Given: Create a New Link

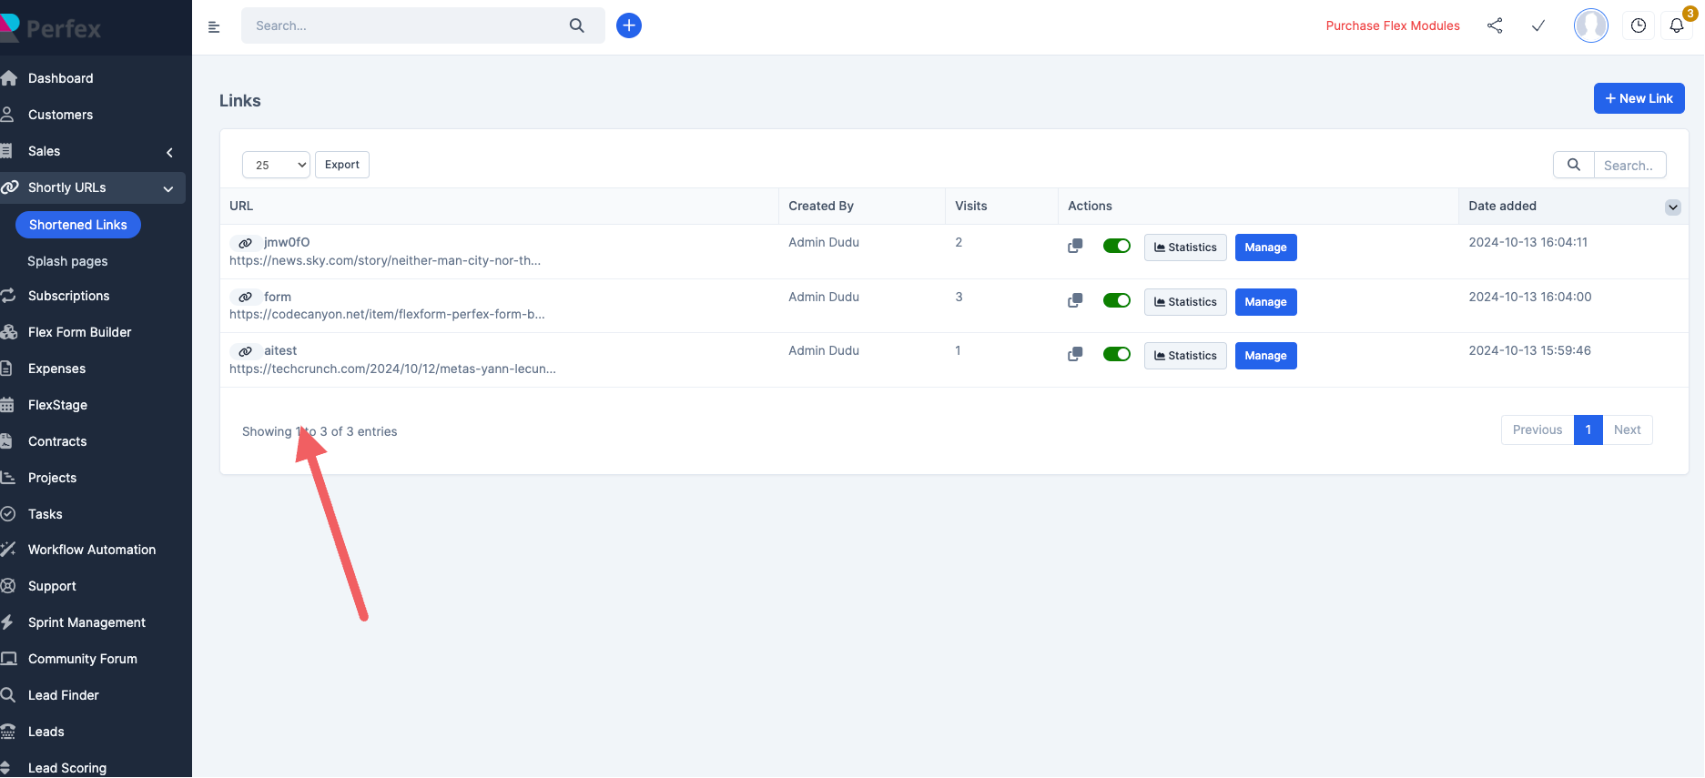Looking at the screenshot, I should [1639, 98].
